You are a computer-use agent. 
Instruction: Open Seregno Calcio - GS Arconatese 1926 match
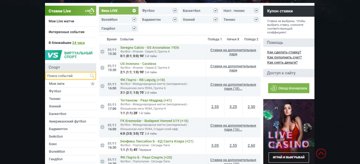point(149,48)
